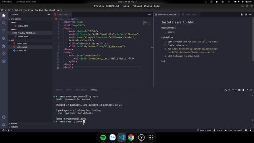Open index.html under Group 1
254x143 pixels.
tap(23, 26)
